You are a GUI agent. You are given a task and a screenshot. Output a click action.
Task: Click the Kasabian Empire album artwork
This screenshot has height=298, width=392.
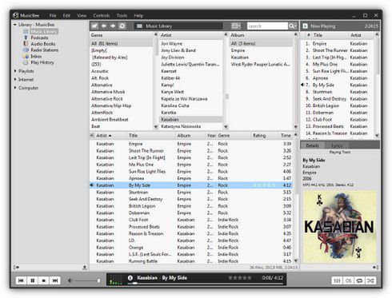(340, 227)
